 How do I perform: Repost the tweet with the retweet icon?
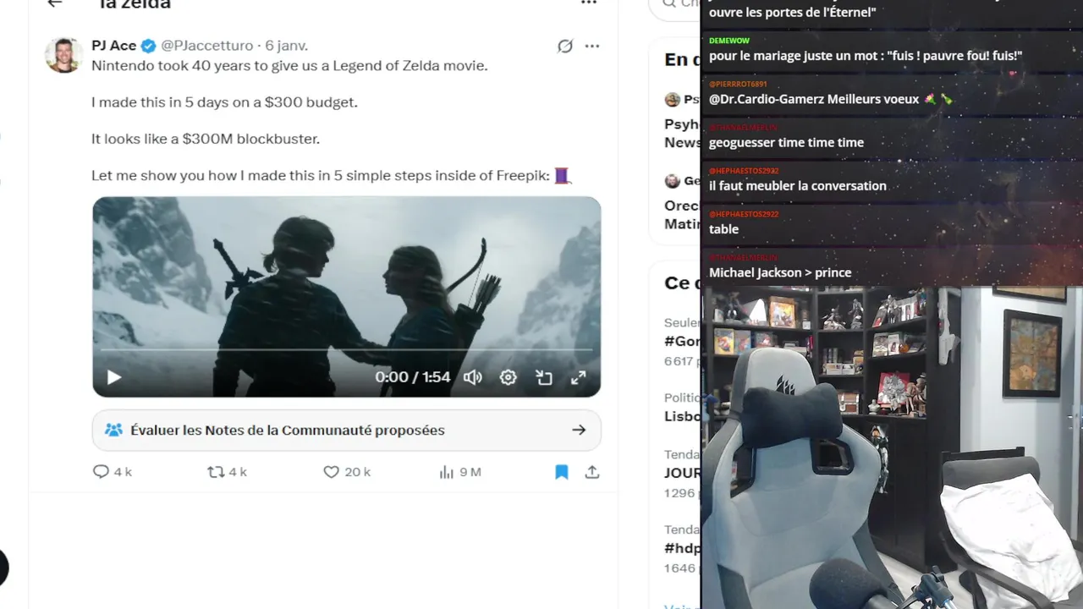217,472
